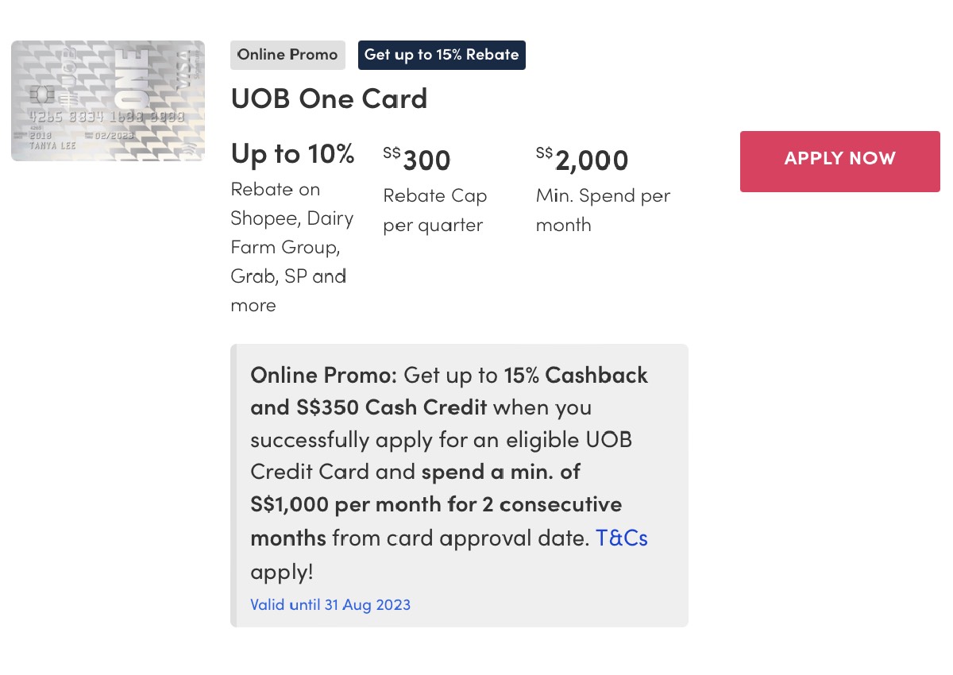Click the Min. Spend per month label

click(603, 210)
